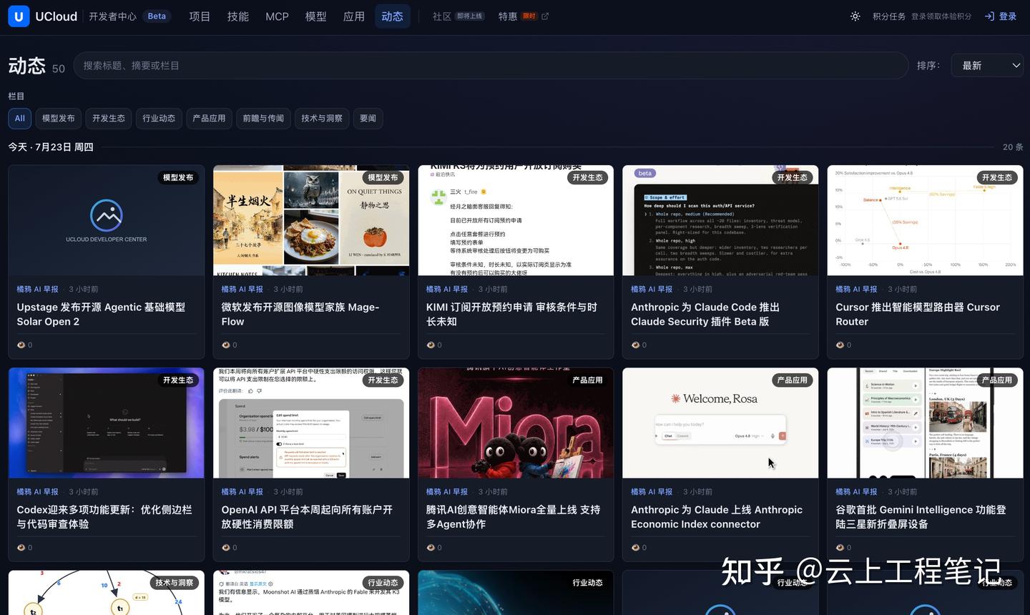Open article Upstage 发布开源 Agentic 基础模型

pyautogui.click(x=101, y=315)
